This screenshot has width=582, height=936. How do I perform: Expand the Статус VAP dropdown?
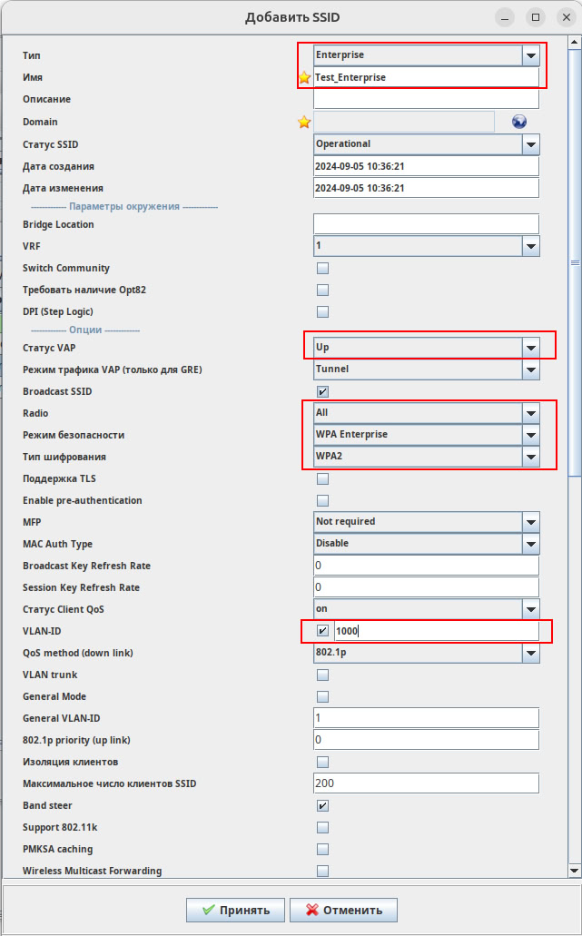pos(530,347)
